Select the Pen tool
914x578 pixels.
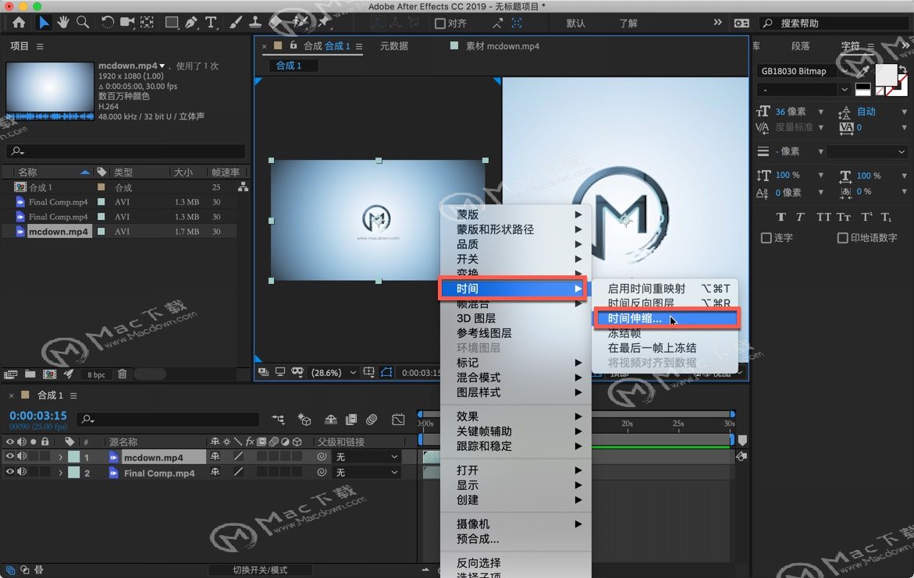pyautogui.click(x=191, y=23)
